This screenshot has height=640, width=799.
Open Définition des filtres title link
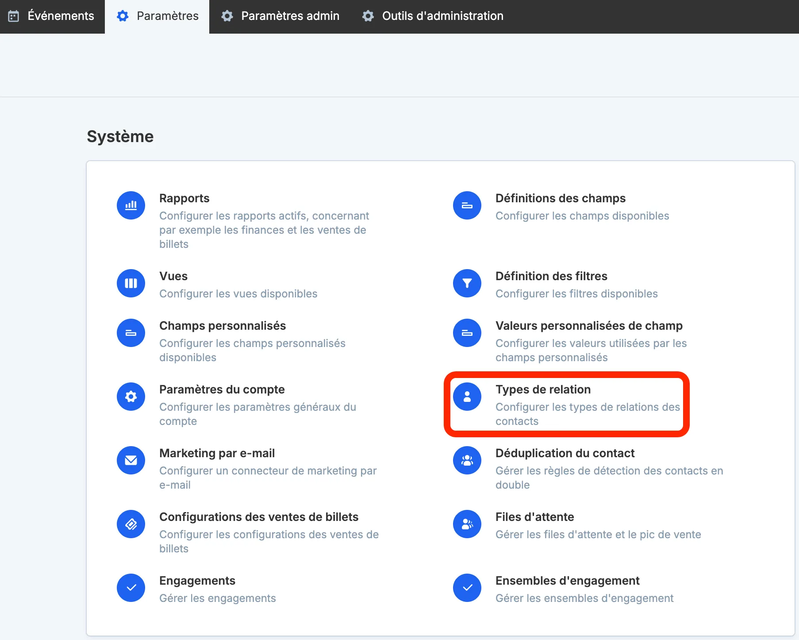pos(551,276)
